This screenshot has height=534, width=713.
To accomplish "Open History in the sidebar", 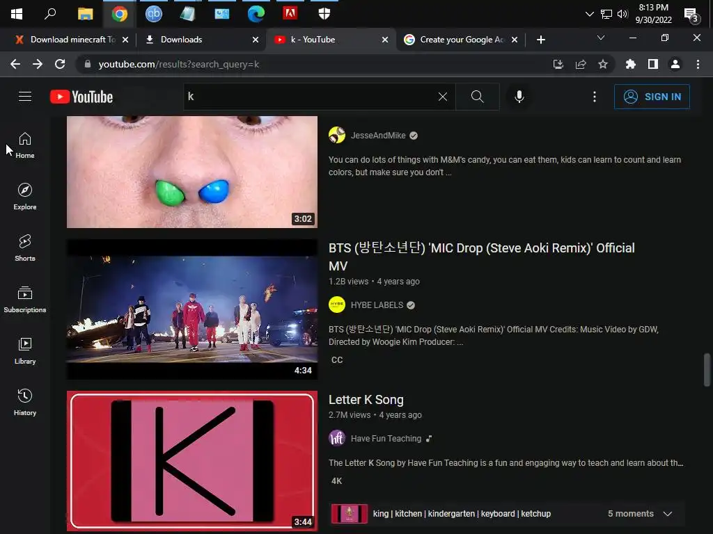I will click(25, 403).
